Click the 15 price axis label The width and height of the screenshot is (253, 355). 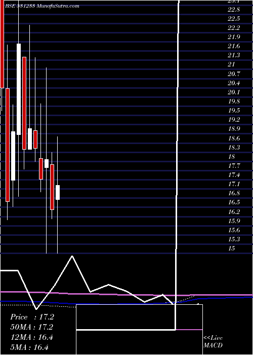click(231, 248)
